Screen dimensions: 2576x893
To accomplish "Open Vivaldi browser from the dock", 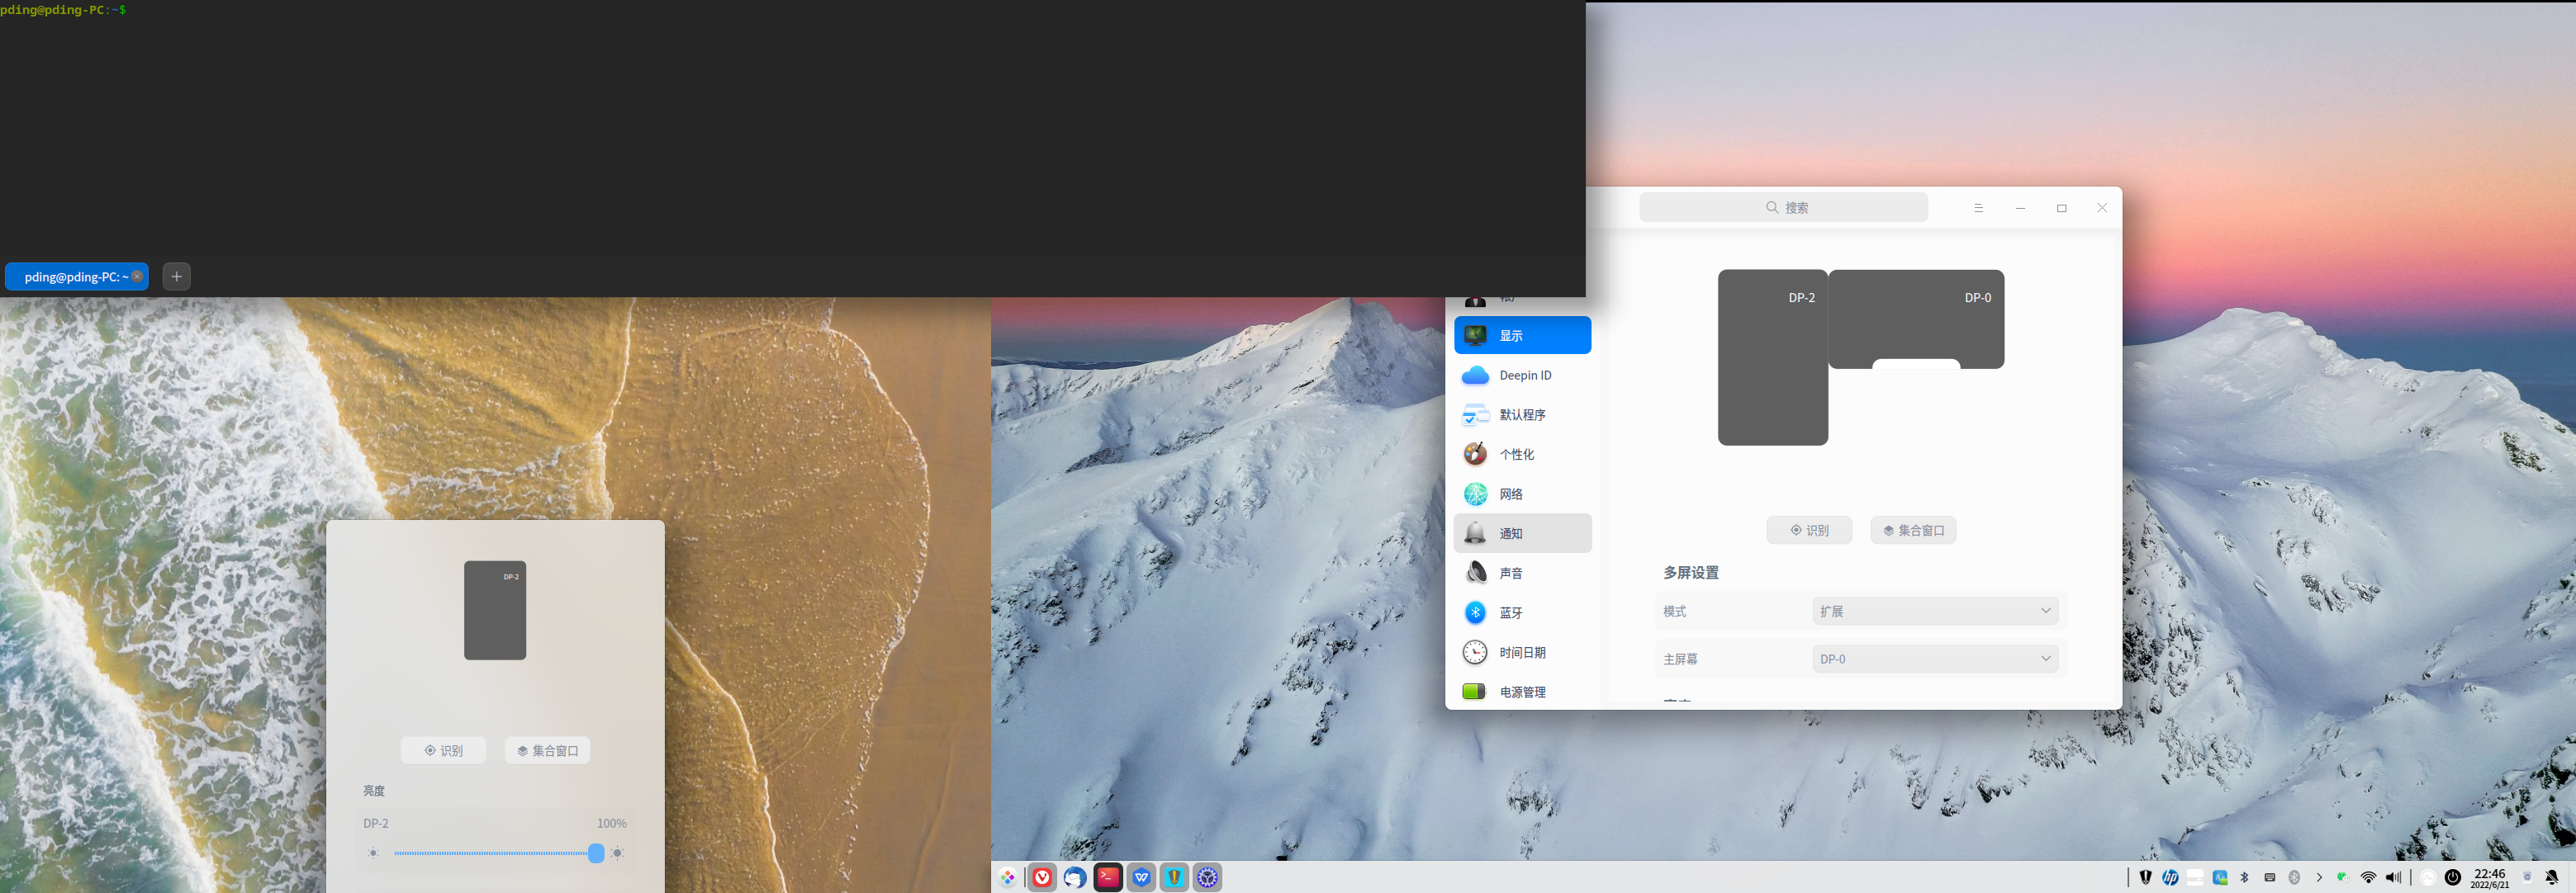I will pos(1042,878).
